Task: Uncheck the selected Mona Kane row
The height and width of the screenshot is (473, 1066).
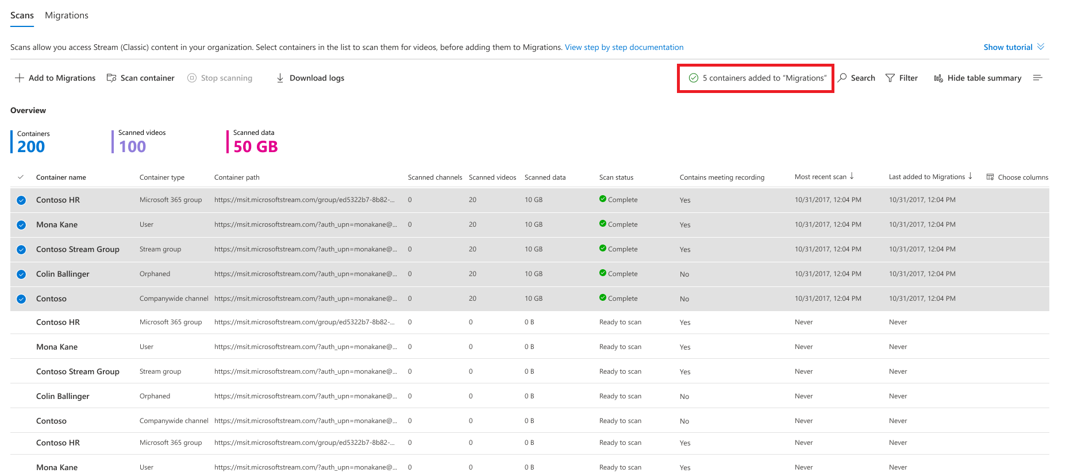Action: (x=21, y=225)
